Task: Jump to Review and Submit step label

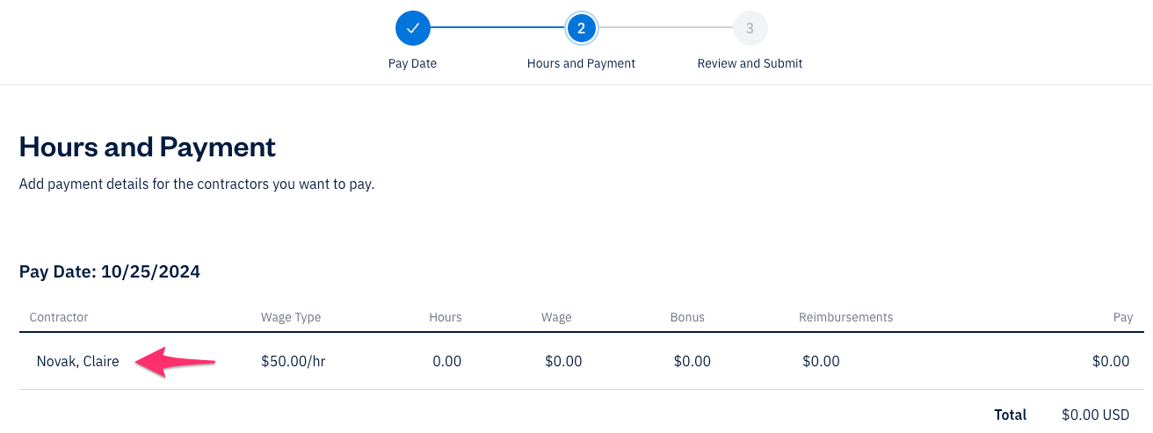Action: pos(750,63)
